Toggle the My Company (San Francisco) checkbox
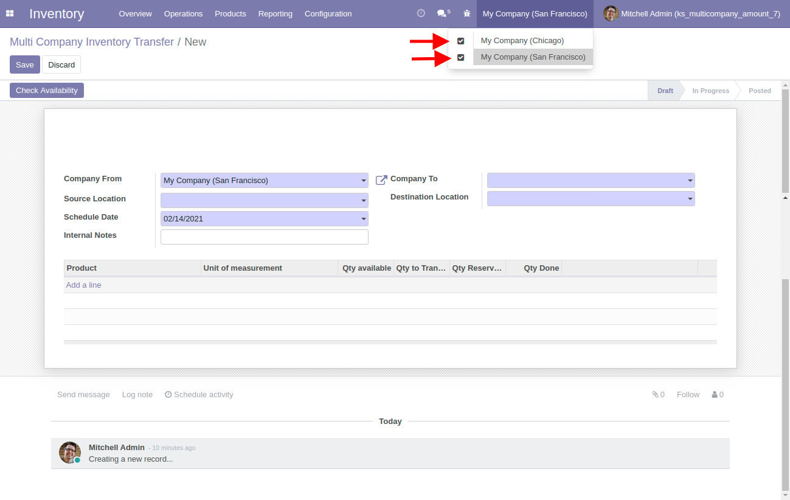 [x=460, y=57]
